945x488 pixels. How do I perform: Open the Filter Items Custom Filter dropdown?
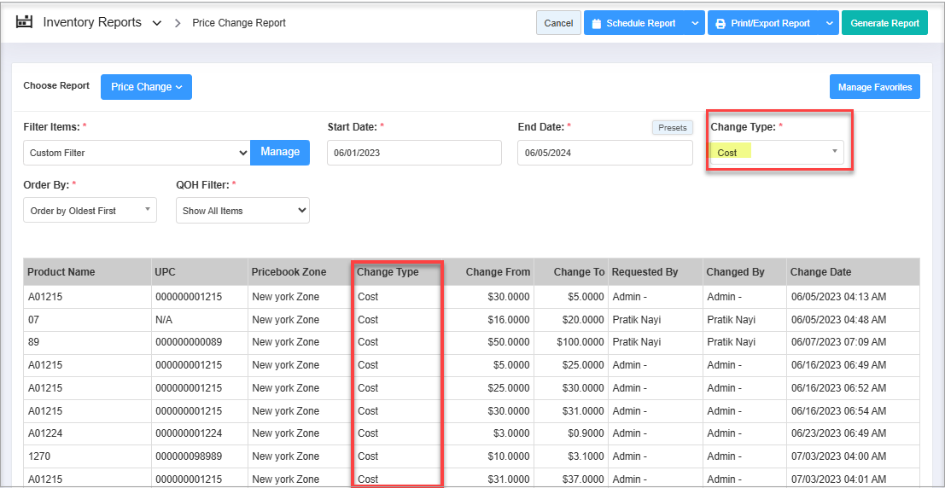137,153
